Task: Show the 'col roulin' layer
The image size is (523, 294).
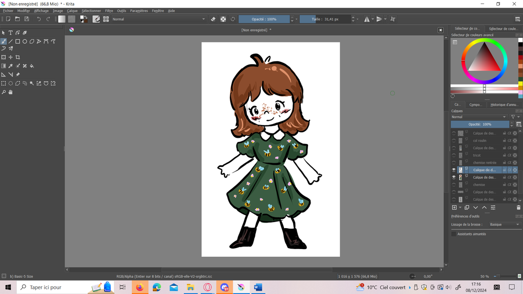Action: click(454, 140)
